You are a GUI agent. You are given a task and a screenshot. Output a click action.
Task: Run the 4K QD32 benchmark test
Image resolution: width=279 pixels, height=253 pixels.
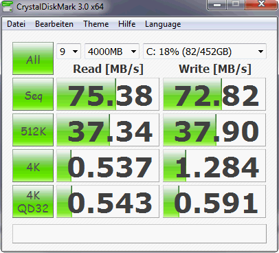pos(33,201)
